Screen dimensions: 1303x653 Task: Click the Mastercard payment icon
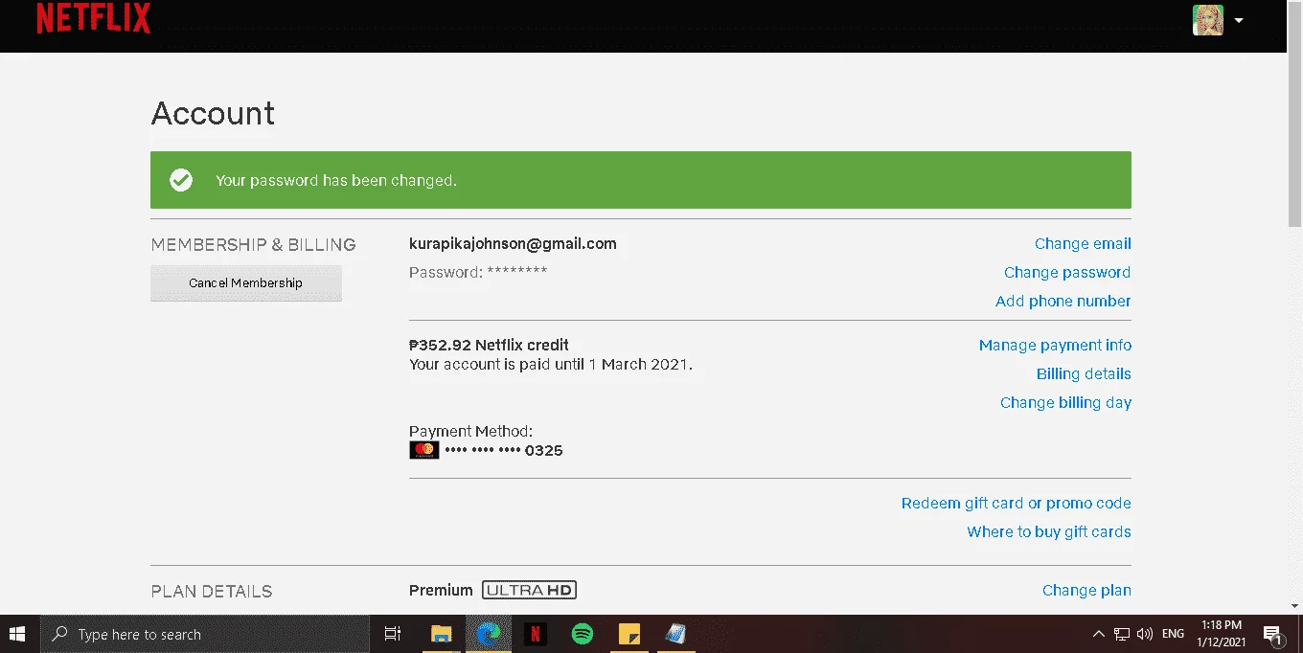[424, 450]
